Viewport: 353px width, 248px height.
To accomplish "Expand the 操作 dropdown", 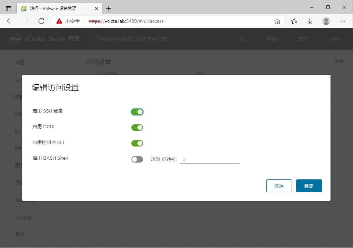I will 305,39.
